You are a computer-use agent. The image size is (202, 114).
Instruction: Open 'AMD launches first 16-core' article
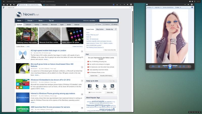(x=50, y=107)
